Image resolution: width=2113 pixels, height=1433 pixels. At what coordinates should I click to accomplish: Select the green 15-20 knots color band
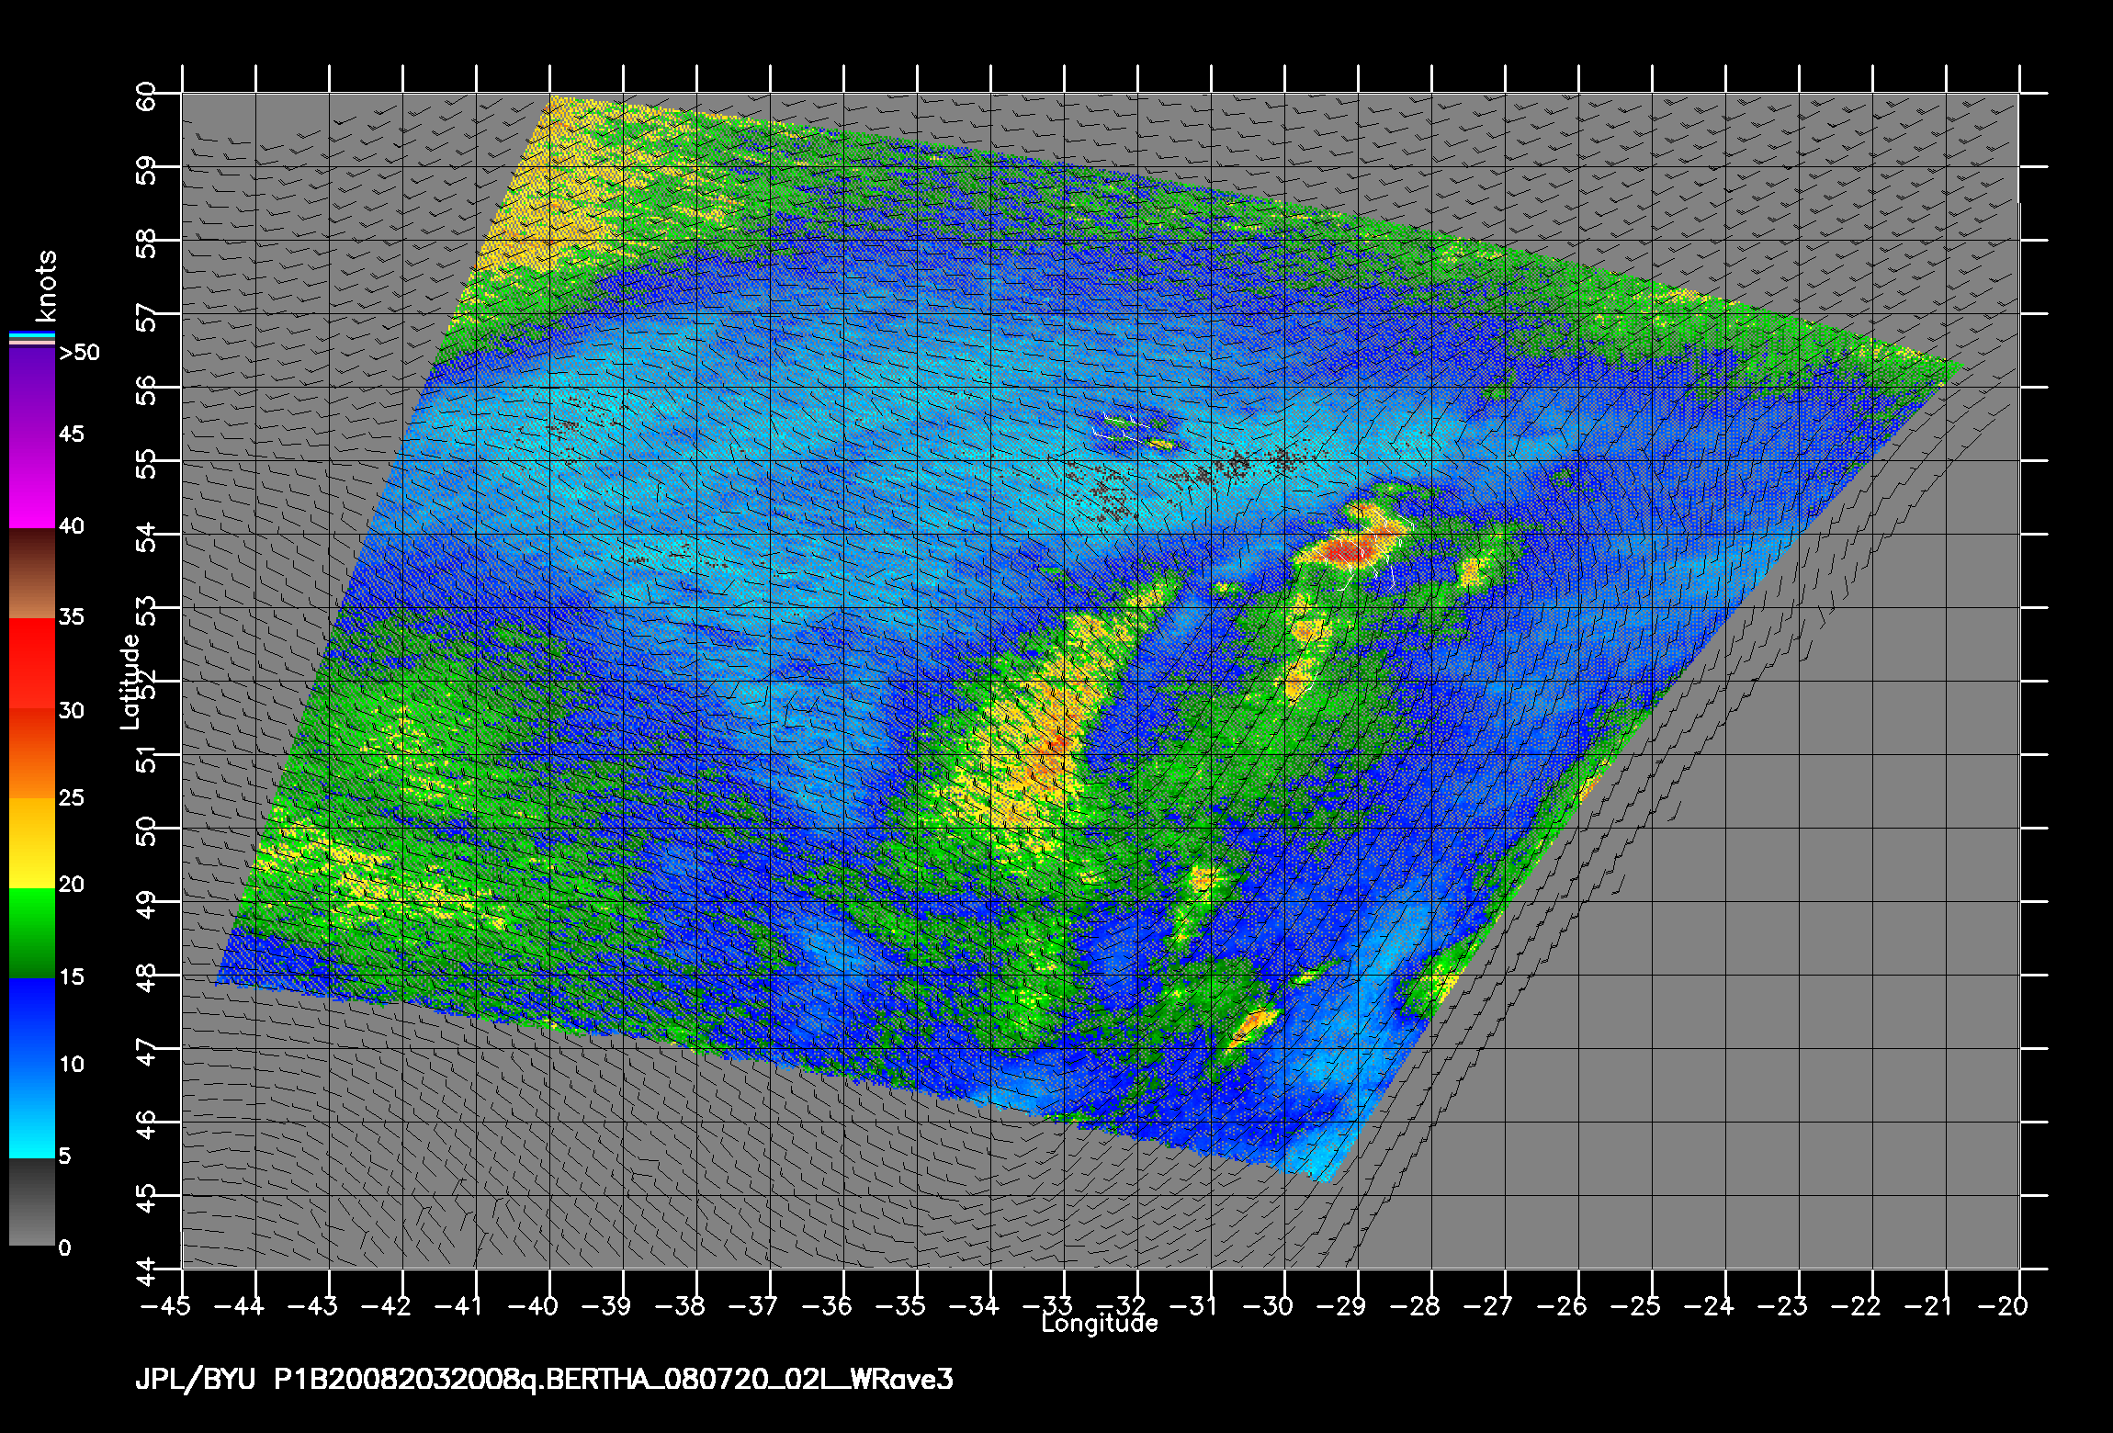point(32,933)
